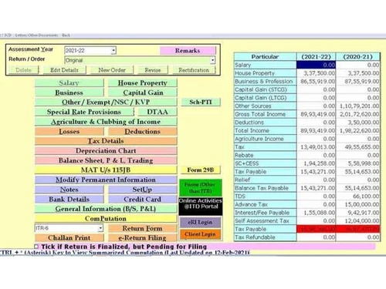The image size is (386, 289).
Task: Click the Edit Details button
Action: pos(64,70)
